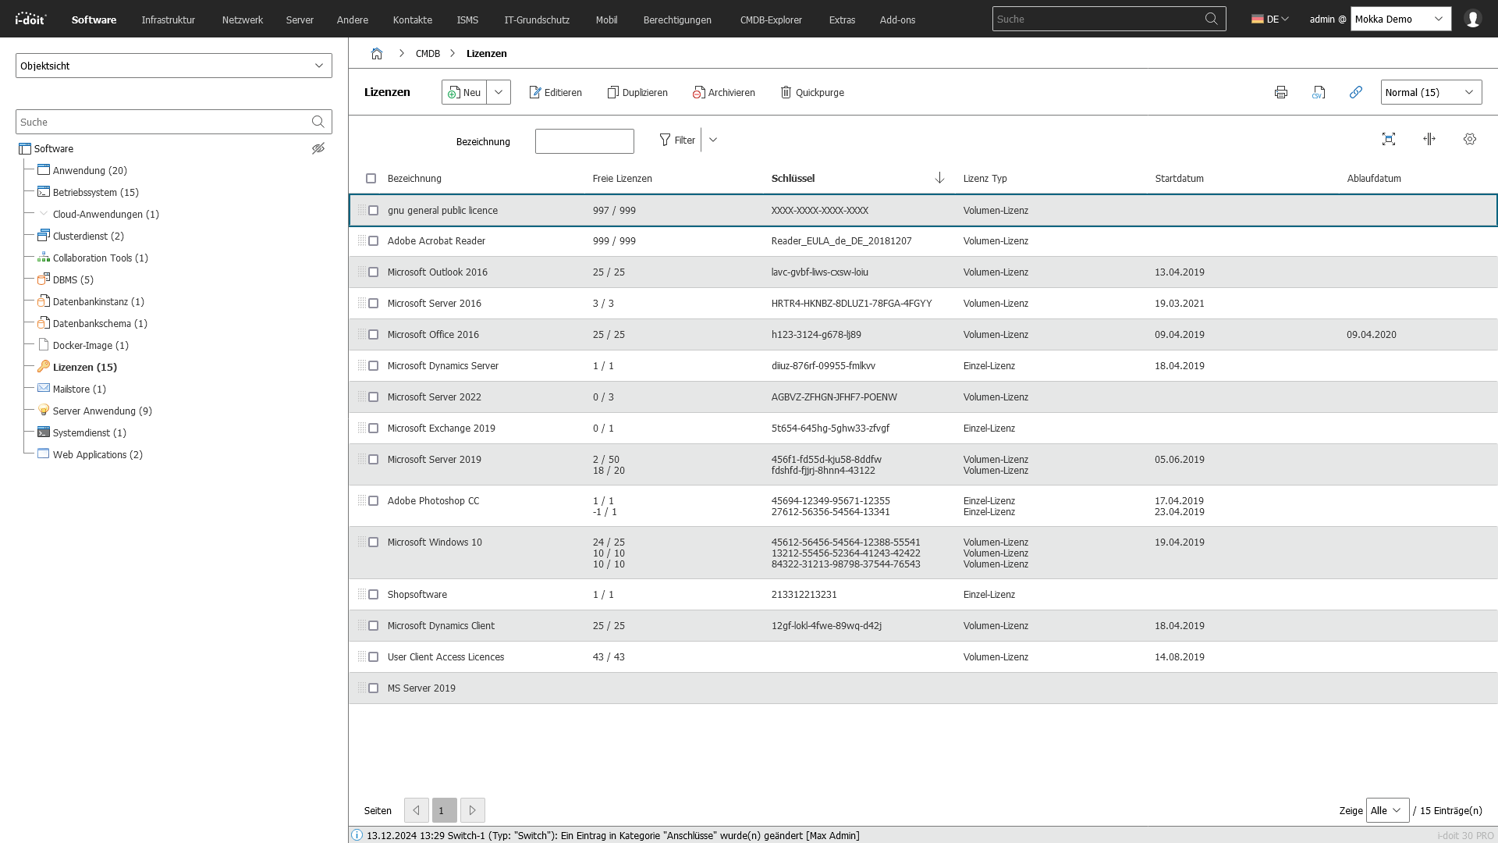Toggle hidden object types eye icon
Screen dimensions: 1498x843
pos(318,148)
